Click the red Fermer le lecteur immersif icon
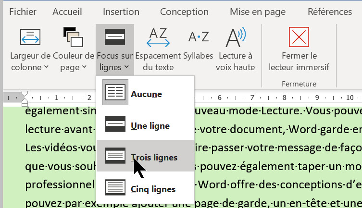Viewport: 362px width, 208px height. [299, 38]
